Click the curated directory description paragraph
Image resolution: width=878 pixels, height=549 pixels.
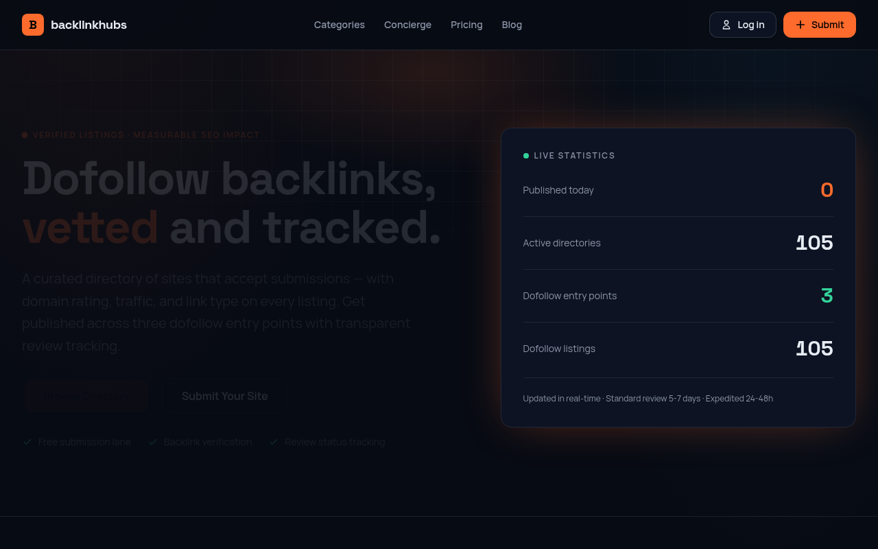216,312
